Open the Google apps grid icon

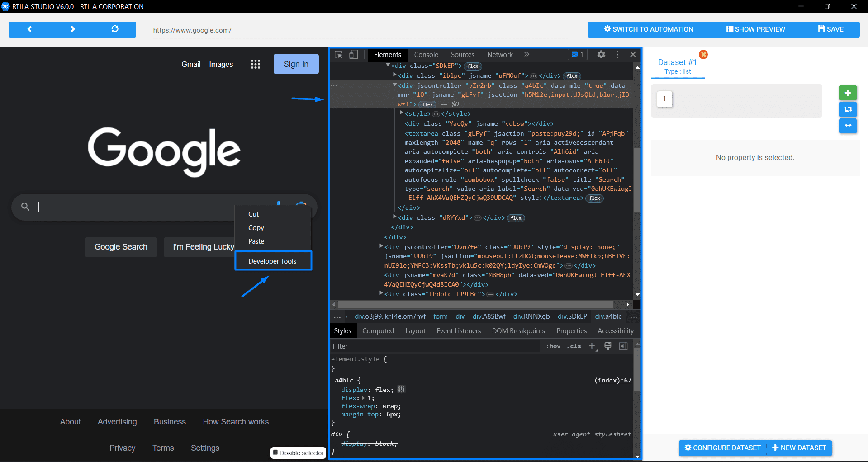[256, 64]
